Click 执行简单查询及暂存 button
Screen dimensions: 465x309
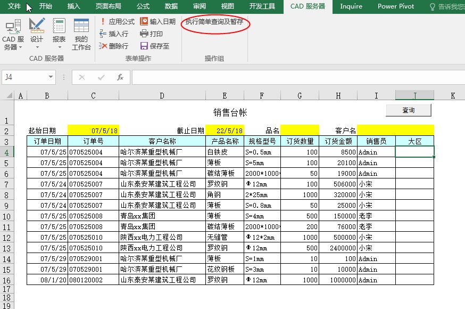(214, 22)
